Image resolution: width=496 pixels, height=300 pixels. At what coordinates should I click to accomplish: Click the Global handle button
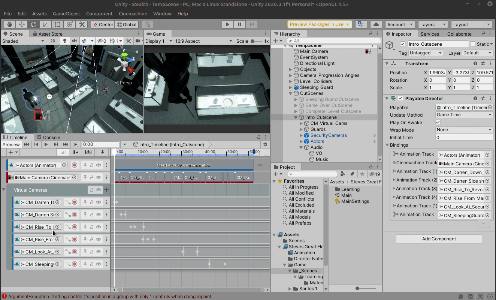pos(127,24)
